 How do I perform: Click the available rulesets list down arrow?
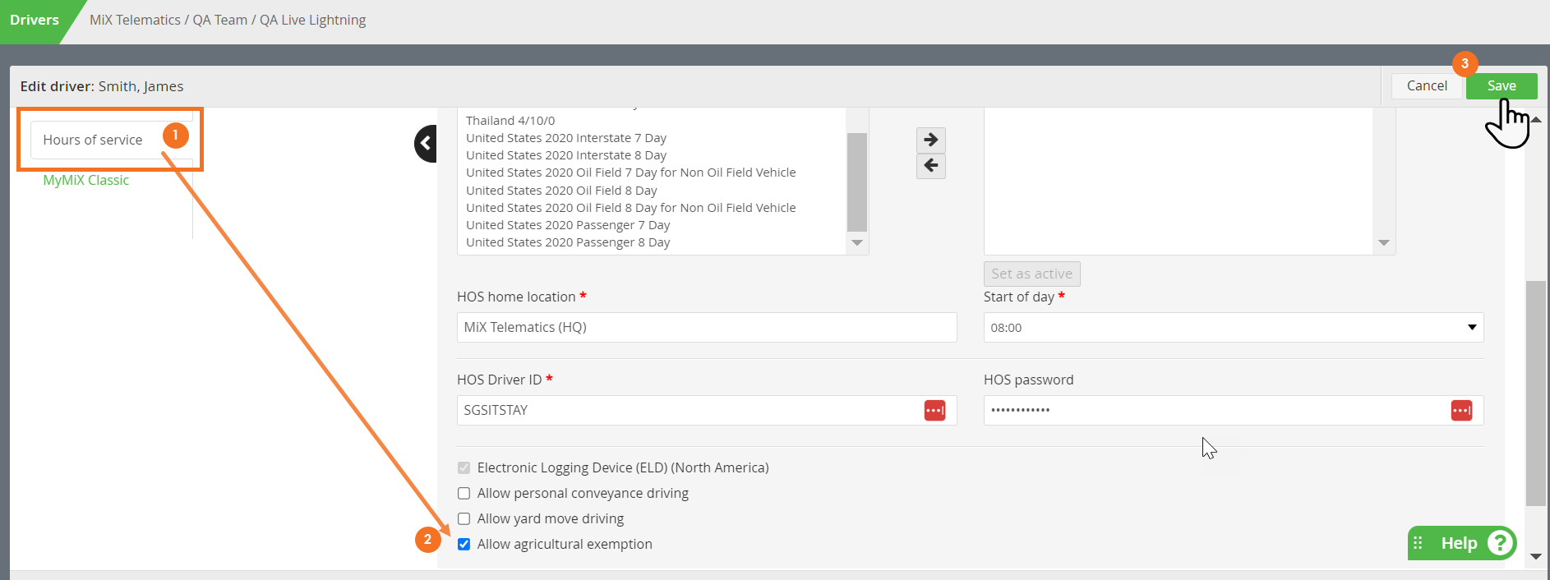(x=857, y=243)
